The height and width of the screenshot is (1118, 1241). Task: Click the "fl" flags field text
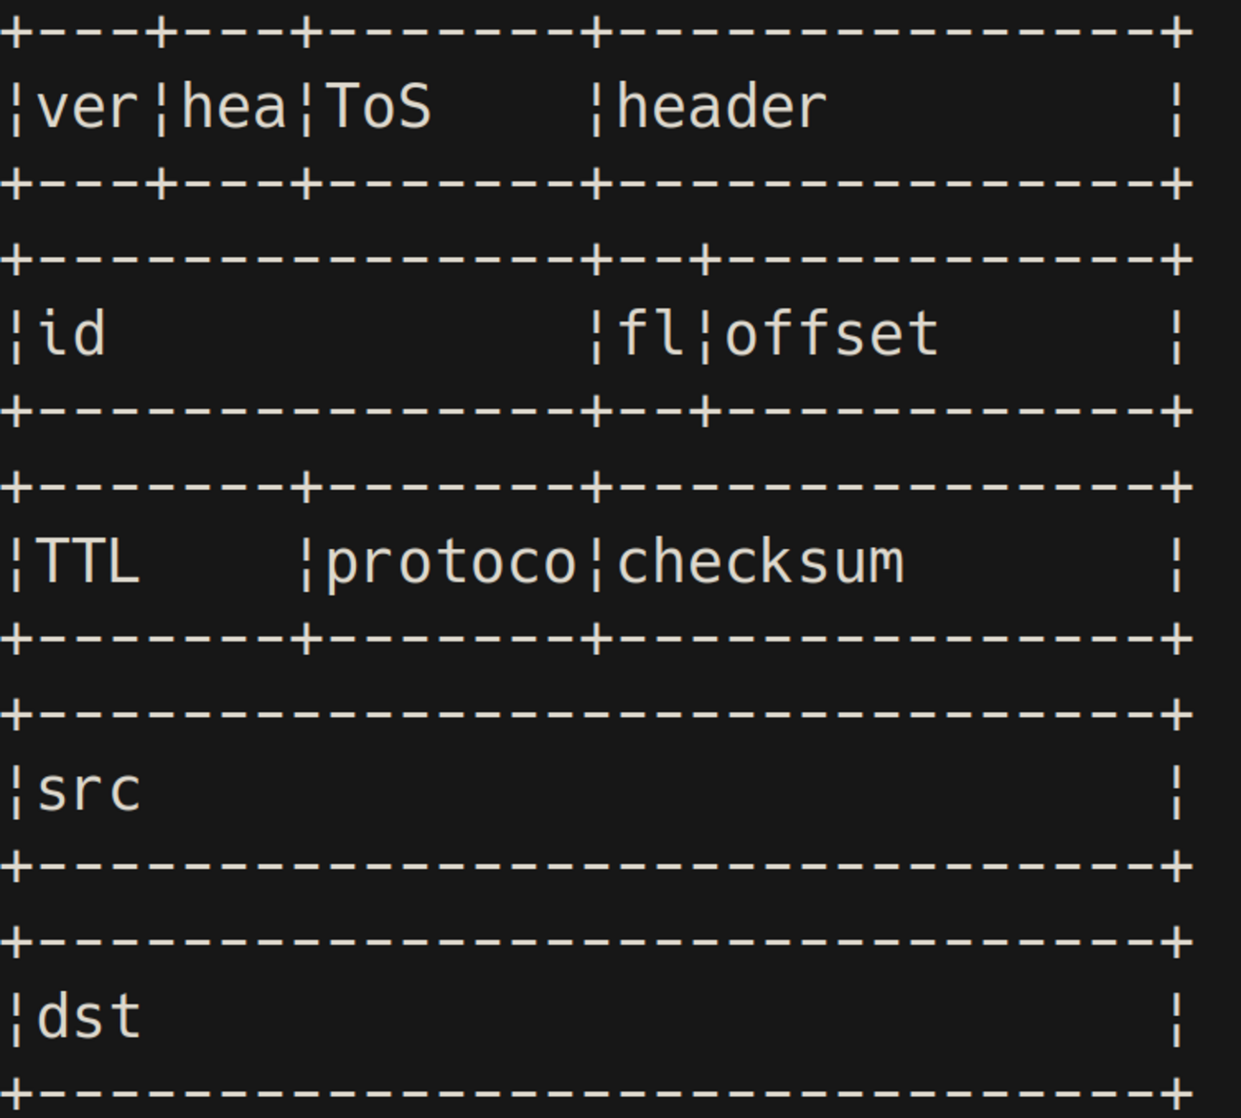(x=650, y=335)
